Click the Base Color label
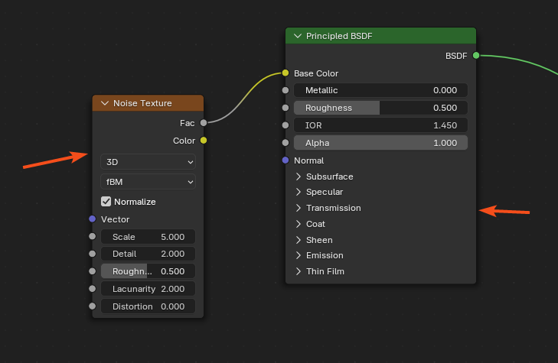The height and width of the screenshot is (363, 558). (316, 73)
